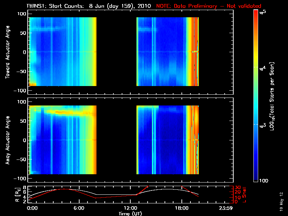Click the 'Time (UT)' axis title
288x216 pixels.
coord(130,213)
